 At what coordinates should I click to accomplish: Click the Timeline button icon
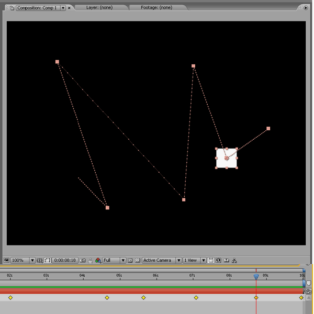(x=226, y=260)
